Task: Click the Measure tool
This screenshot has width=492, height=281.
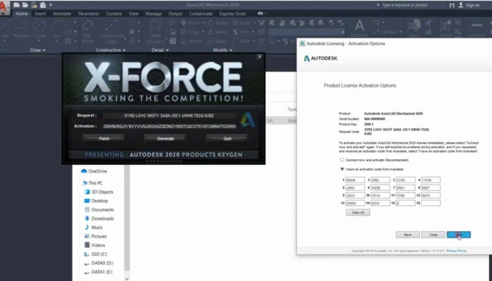Action: click(477, 28)
